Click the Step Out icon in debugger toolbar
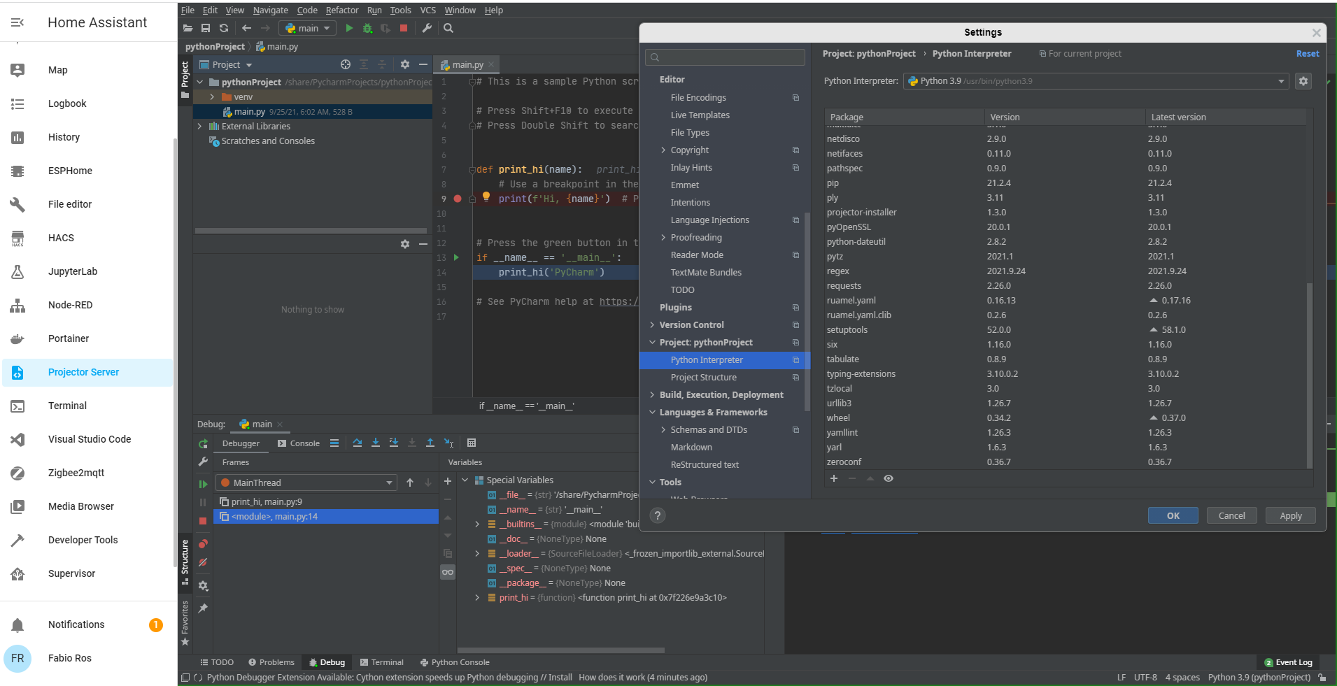Screen dimensions: 1337x686 pos(430,443)
